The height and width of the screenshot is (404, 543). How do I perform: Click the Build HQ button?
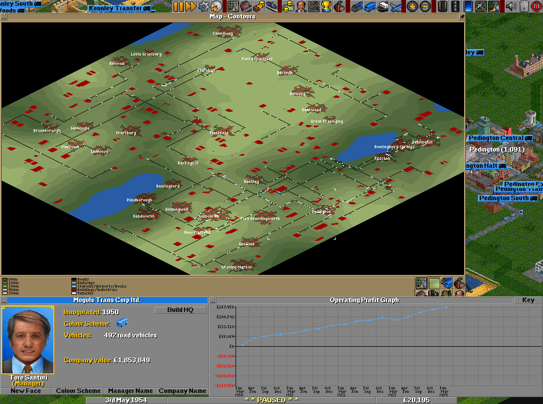point(180,310)
